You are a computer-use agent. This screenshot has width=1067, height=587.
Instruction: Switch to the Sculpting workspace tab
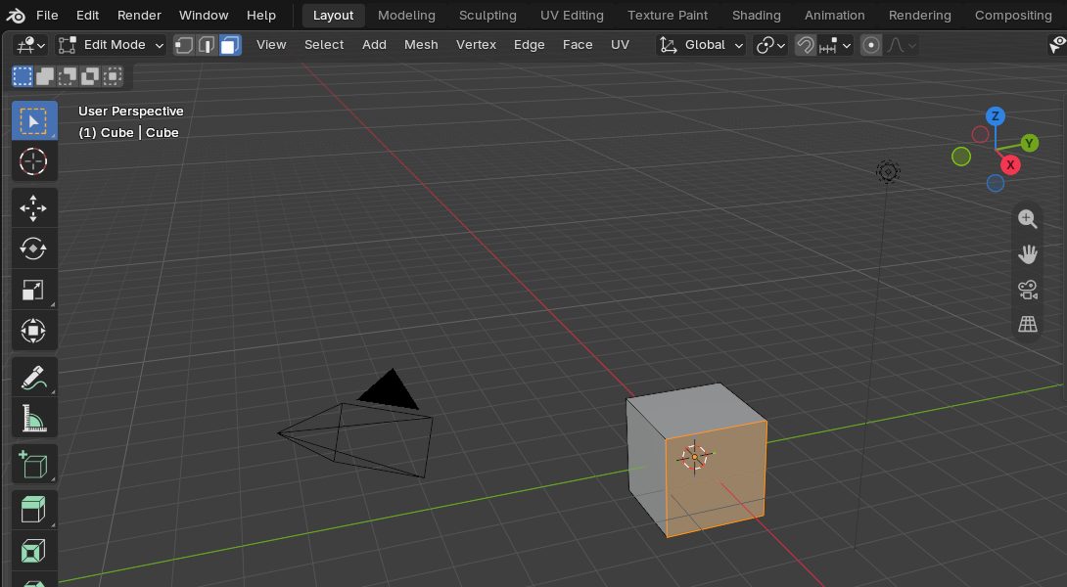[487, 15]
